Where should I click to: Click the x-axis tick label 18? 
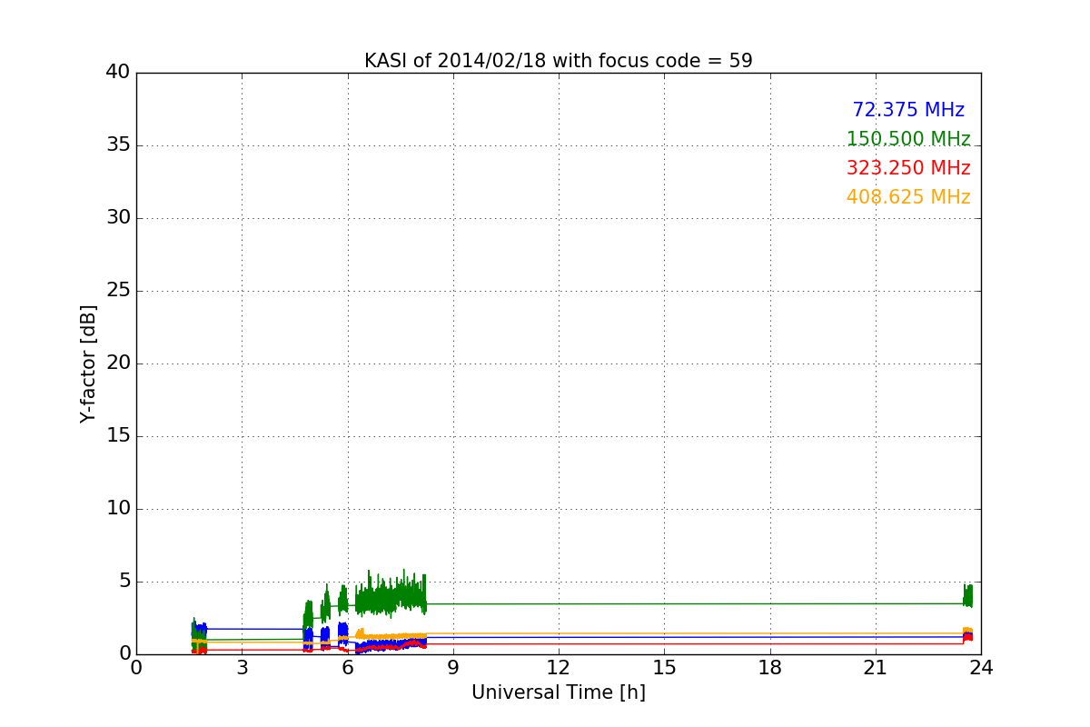[769, 668]
